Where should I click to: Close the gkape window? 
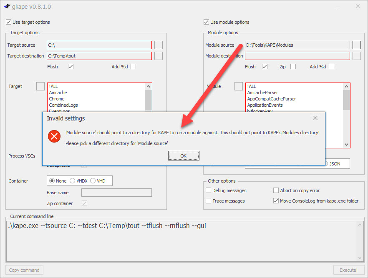point(358,6)
